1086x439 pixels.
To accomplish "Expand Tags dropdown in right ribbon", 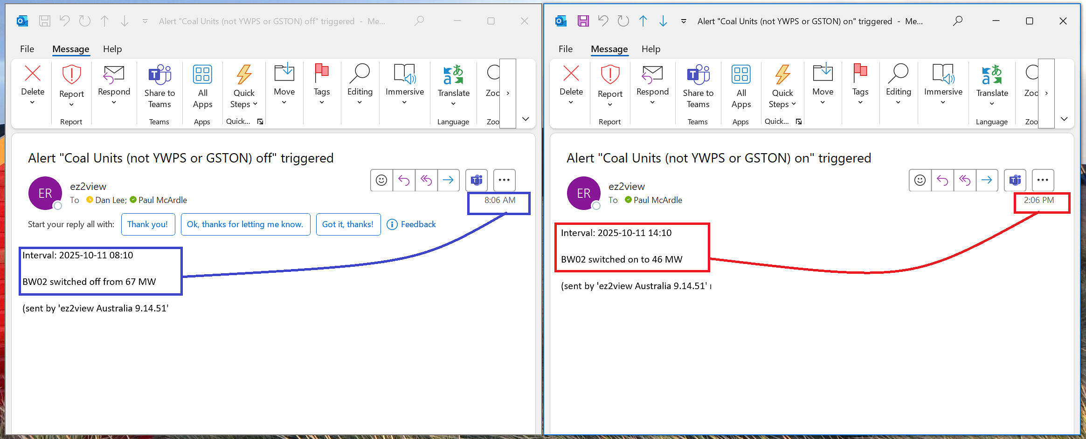I will [x=860, y=102].
